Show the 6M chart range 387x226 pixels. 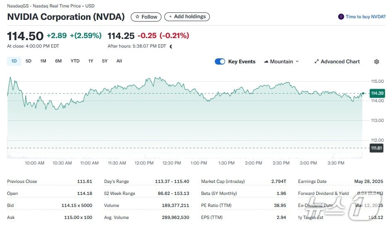(58, 61)
